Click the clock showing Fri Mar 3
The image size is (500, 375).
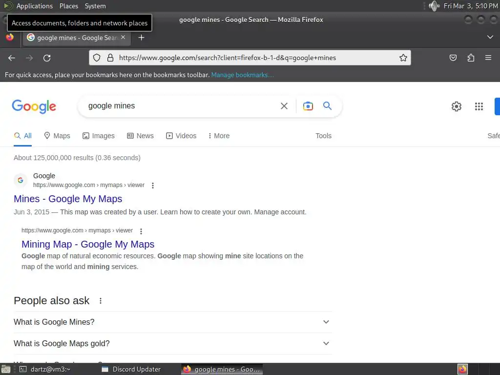click(x=471, y=6)
